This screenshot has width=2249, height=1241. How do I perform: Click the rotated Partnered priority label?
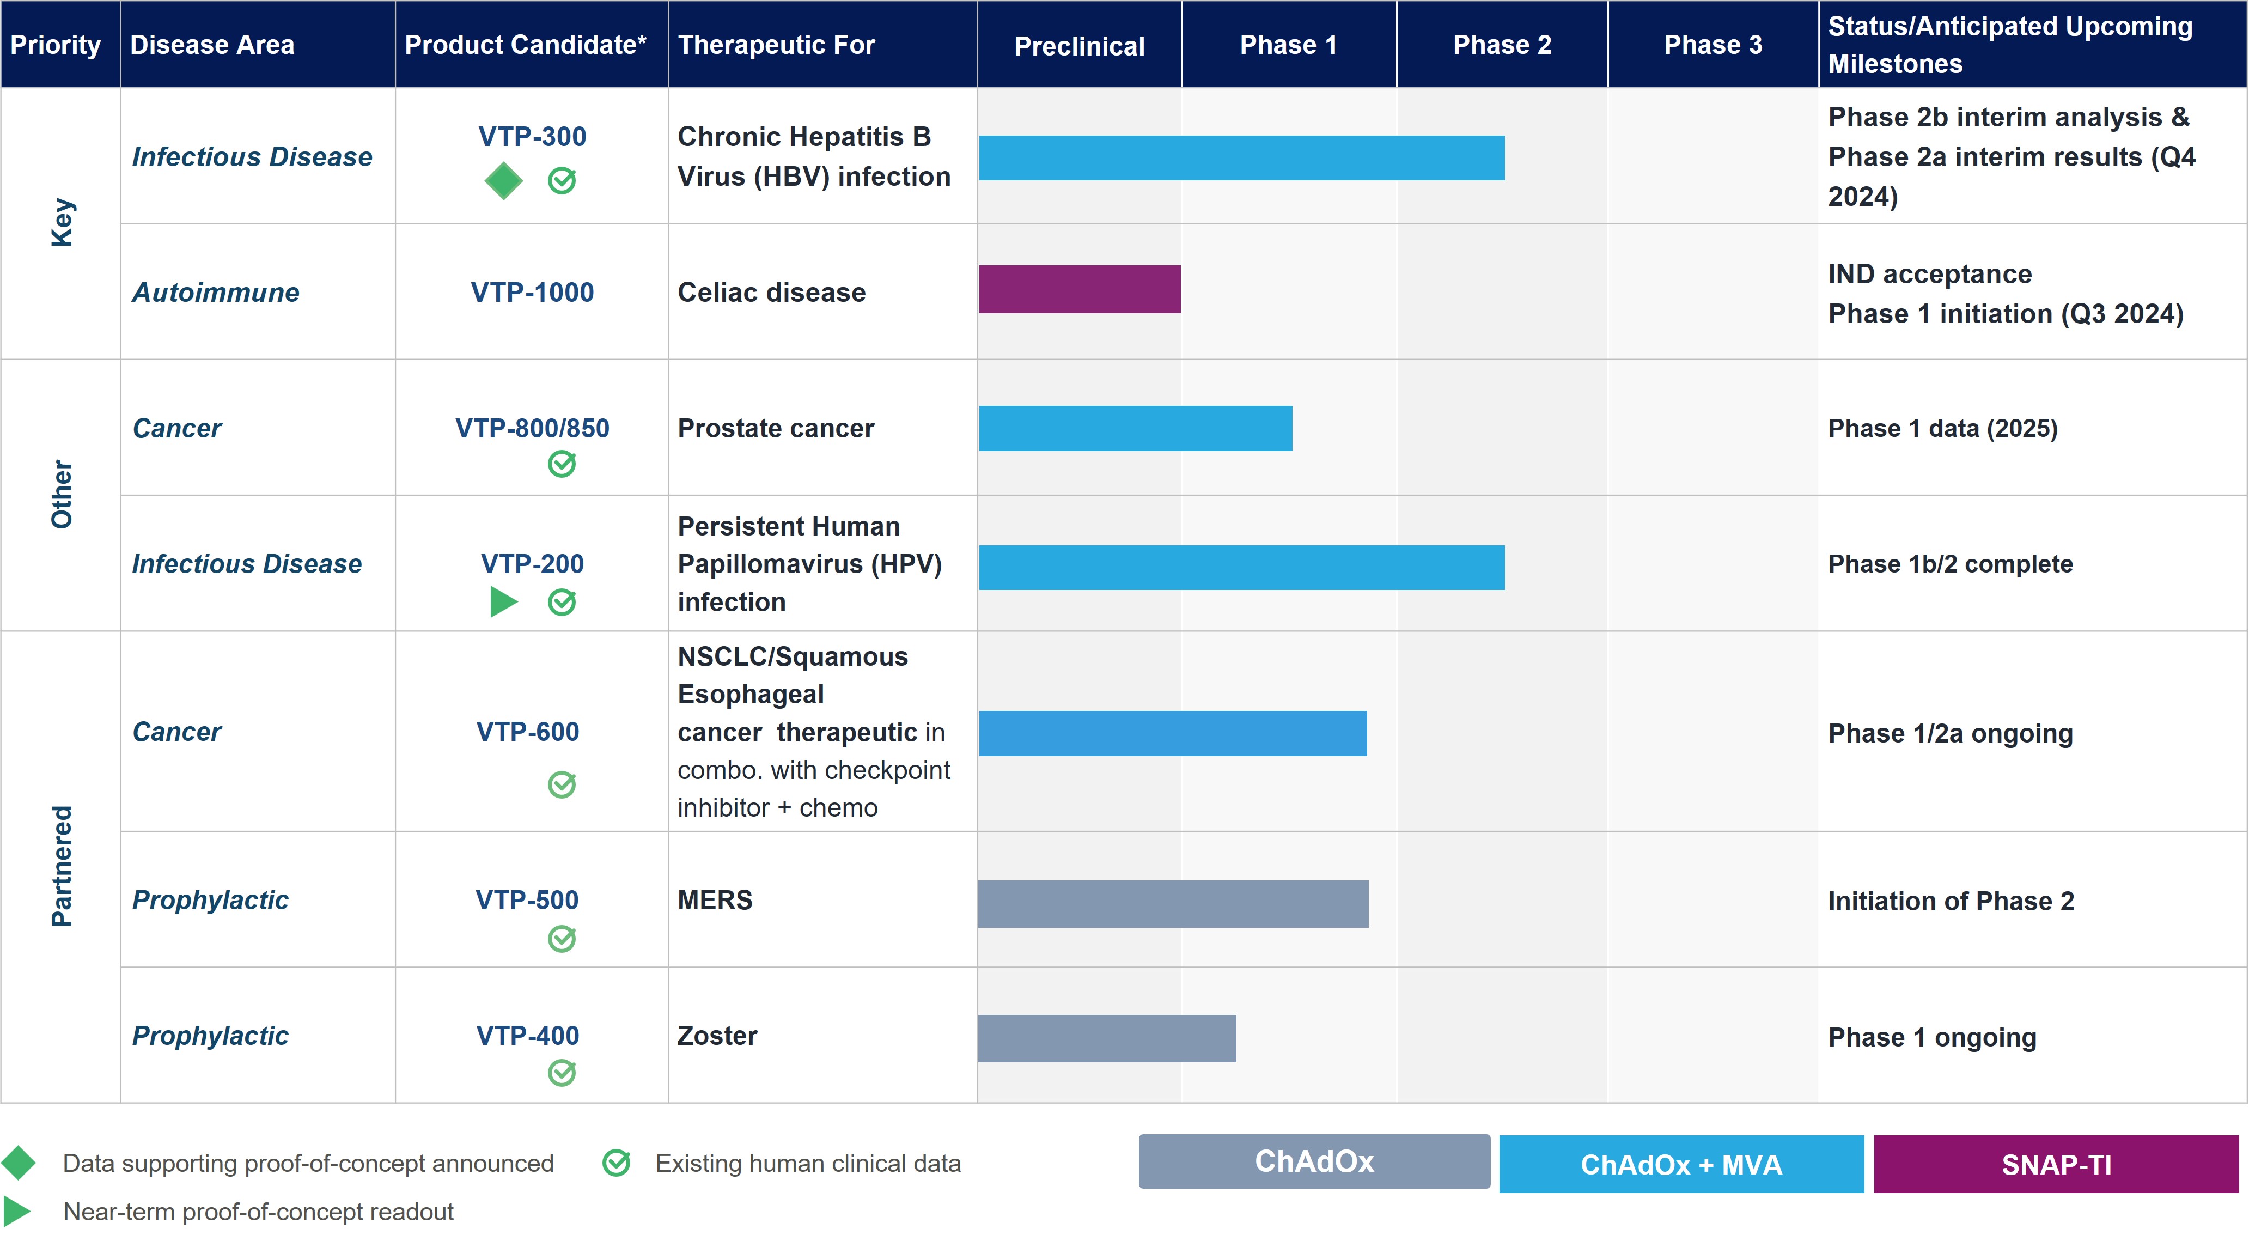tap(61, 866)
